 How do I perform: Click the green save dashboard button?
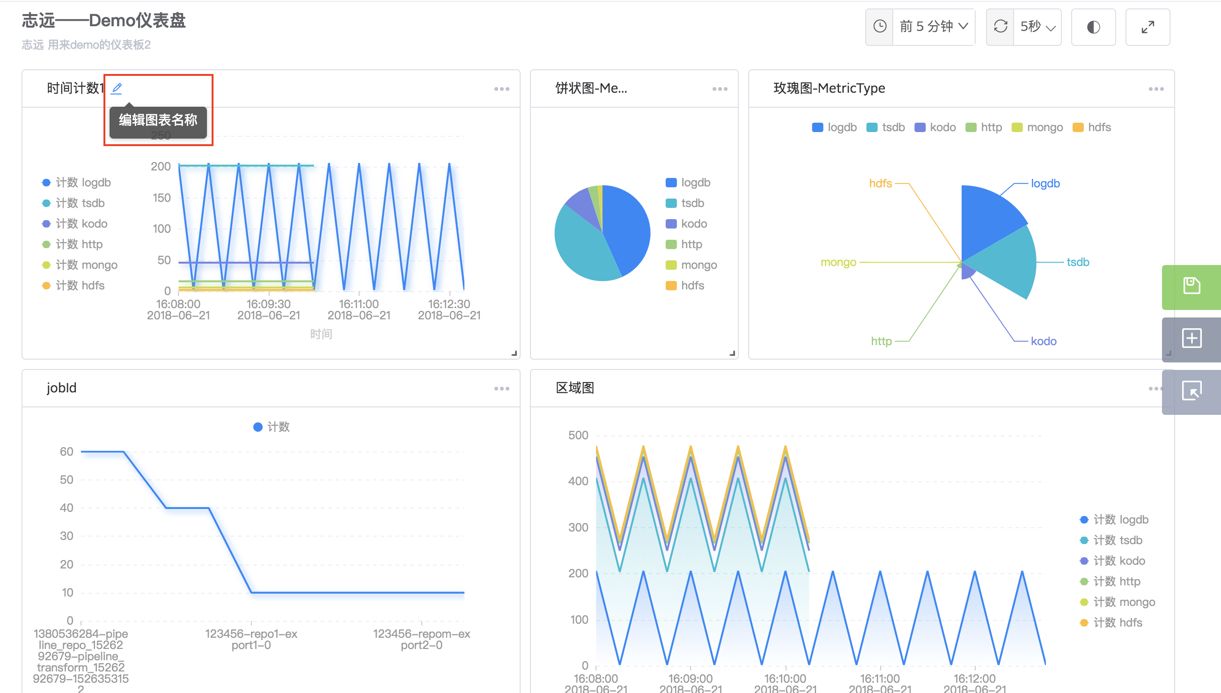click(1192, 287)
